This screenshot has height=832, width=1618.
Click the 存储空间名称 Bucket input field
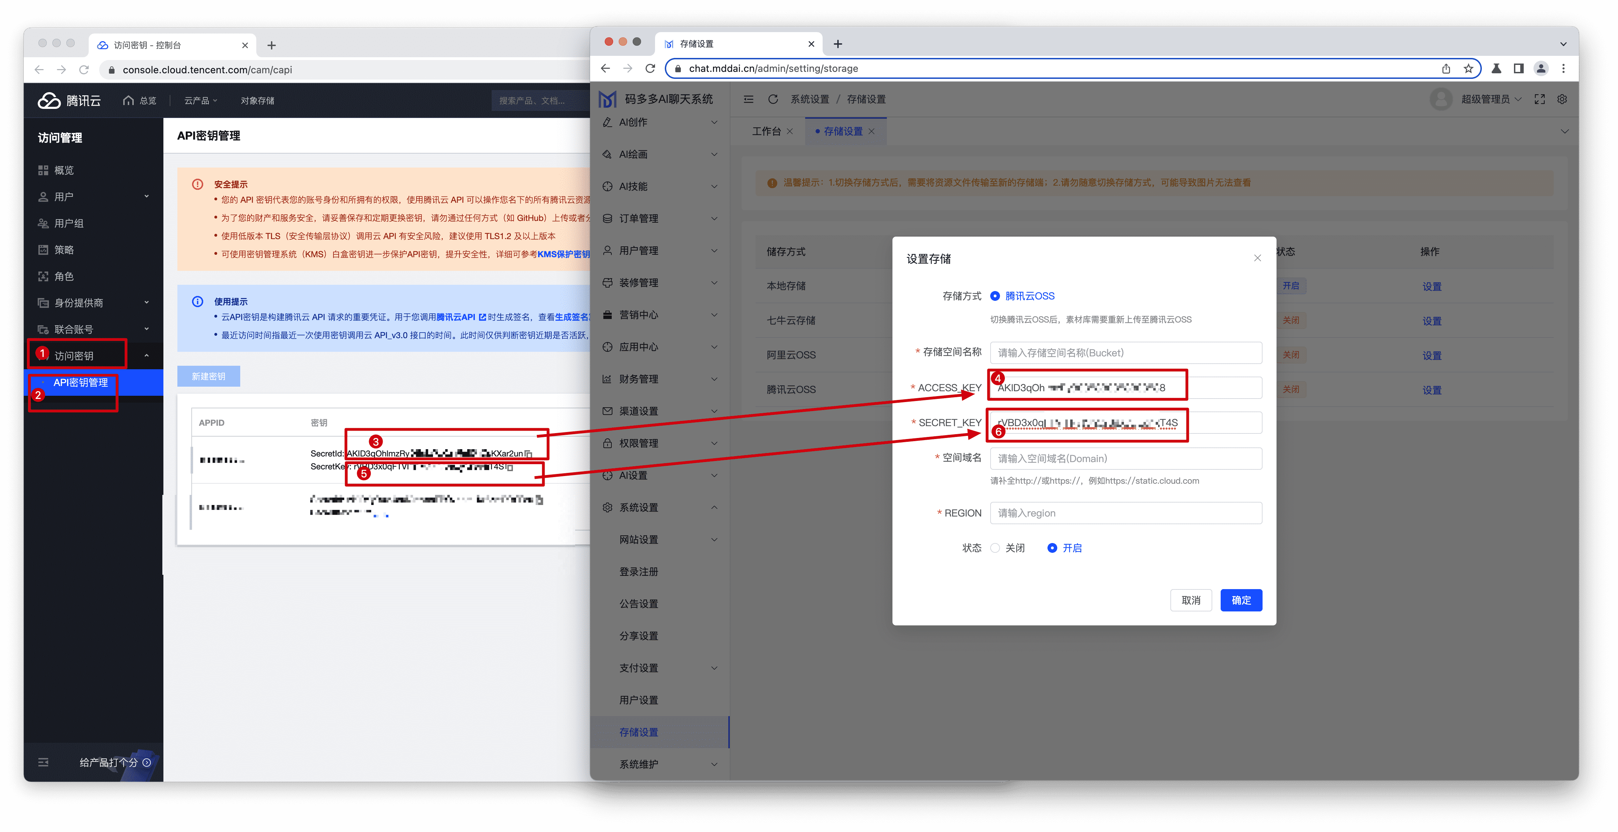point(1126,353)
